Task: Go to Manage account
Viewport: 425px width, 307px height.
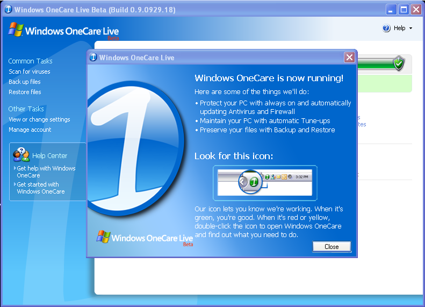Action: [30, 130]
